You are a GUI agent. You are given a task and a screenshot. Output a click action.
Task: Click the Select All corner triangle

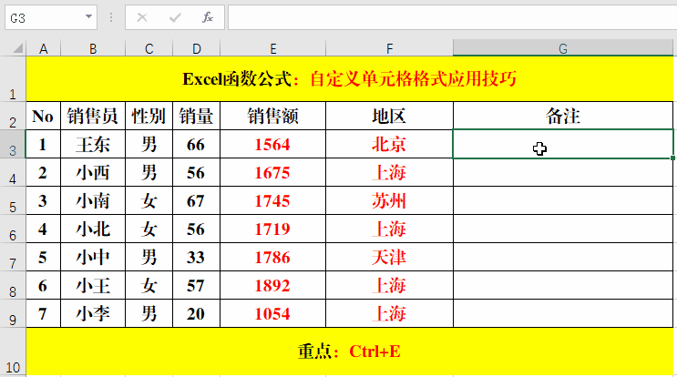click(x=17, y=48)
